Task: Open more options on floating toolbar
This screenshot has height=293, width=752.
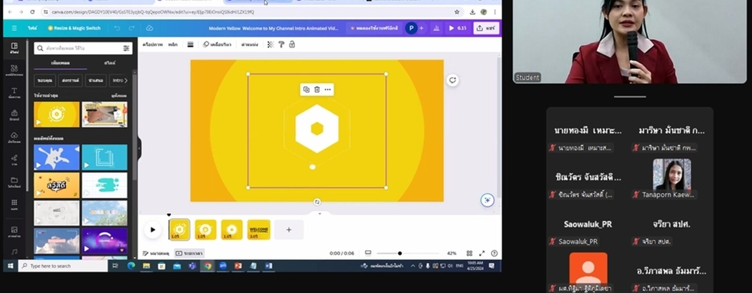Action: coord(328,89)
